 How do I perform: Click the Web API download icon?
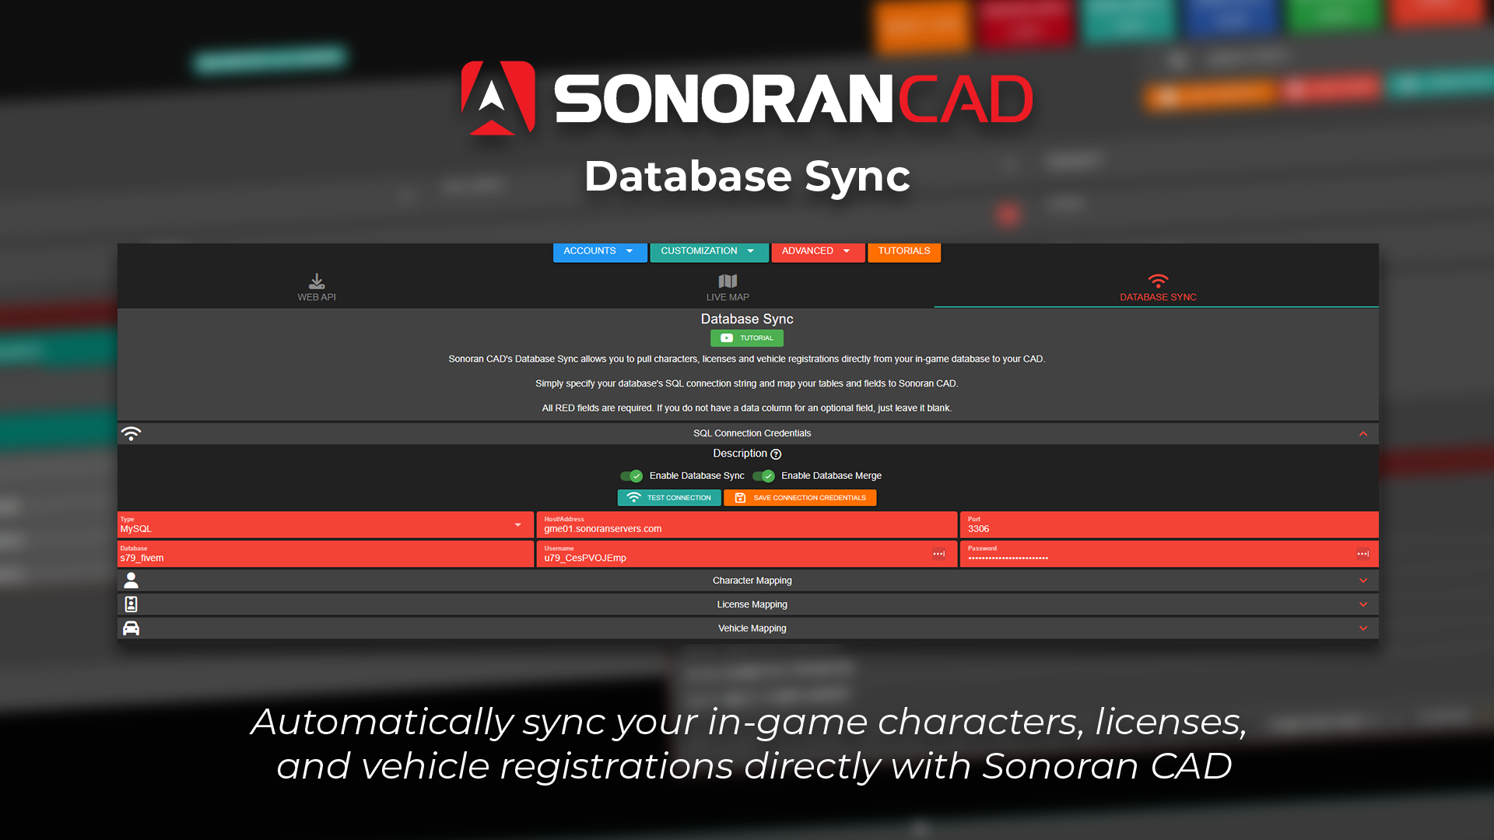click(317, 281)
